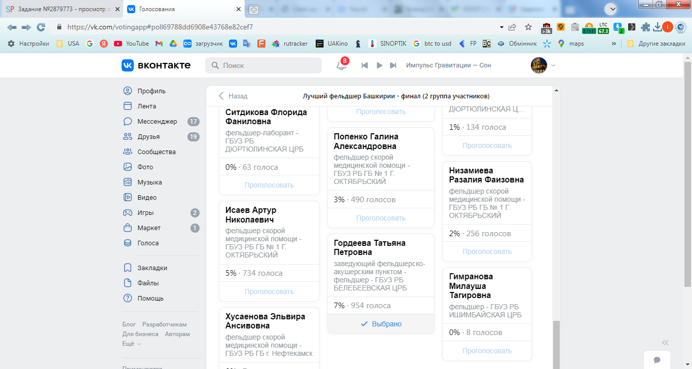
Task: Open the Разработчикам footer link
Action: point(165,324)
